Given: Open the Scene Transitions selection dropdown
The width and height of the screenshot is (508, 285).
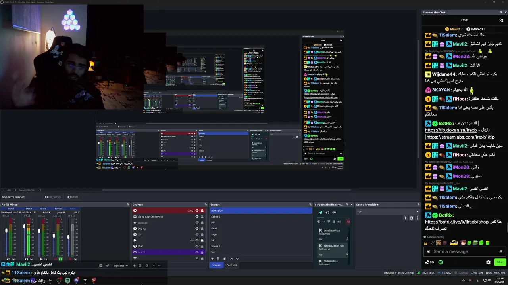Looking at the screenshot, I should [x=388, y=211].
